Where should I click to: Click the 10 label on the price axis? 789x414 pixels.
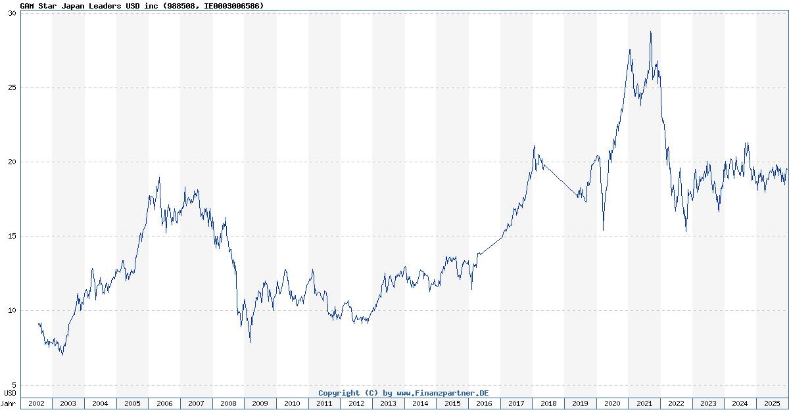pyautogui.click(x=11, y=311)
